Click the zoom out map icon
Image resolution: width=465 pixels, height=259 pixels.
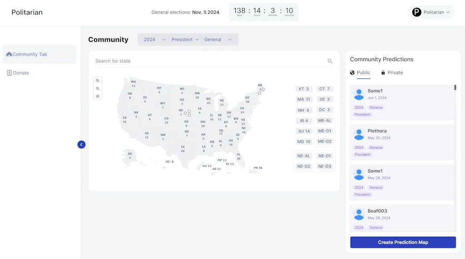(x=98, y=88)
